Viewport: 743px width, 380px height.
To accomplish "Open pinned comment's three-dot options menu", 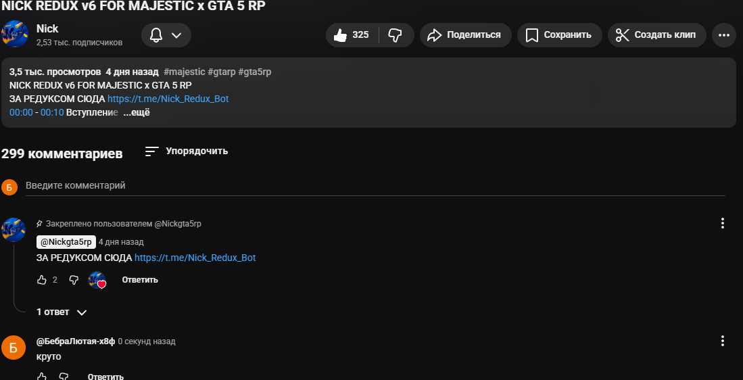I will [x=723, y=223].
